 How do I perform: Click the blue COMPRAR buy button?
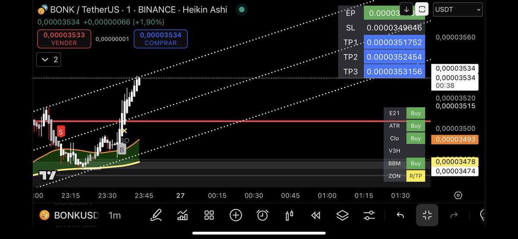(x=161, y=38)
